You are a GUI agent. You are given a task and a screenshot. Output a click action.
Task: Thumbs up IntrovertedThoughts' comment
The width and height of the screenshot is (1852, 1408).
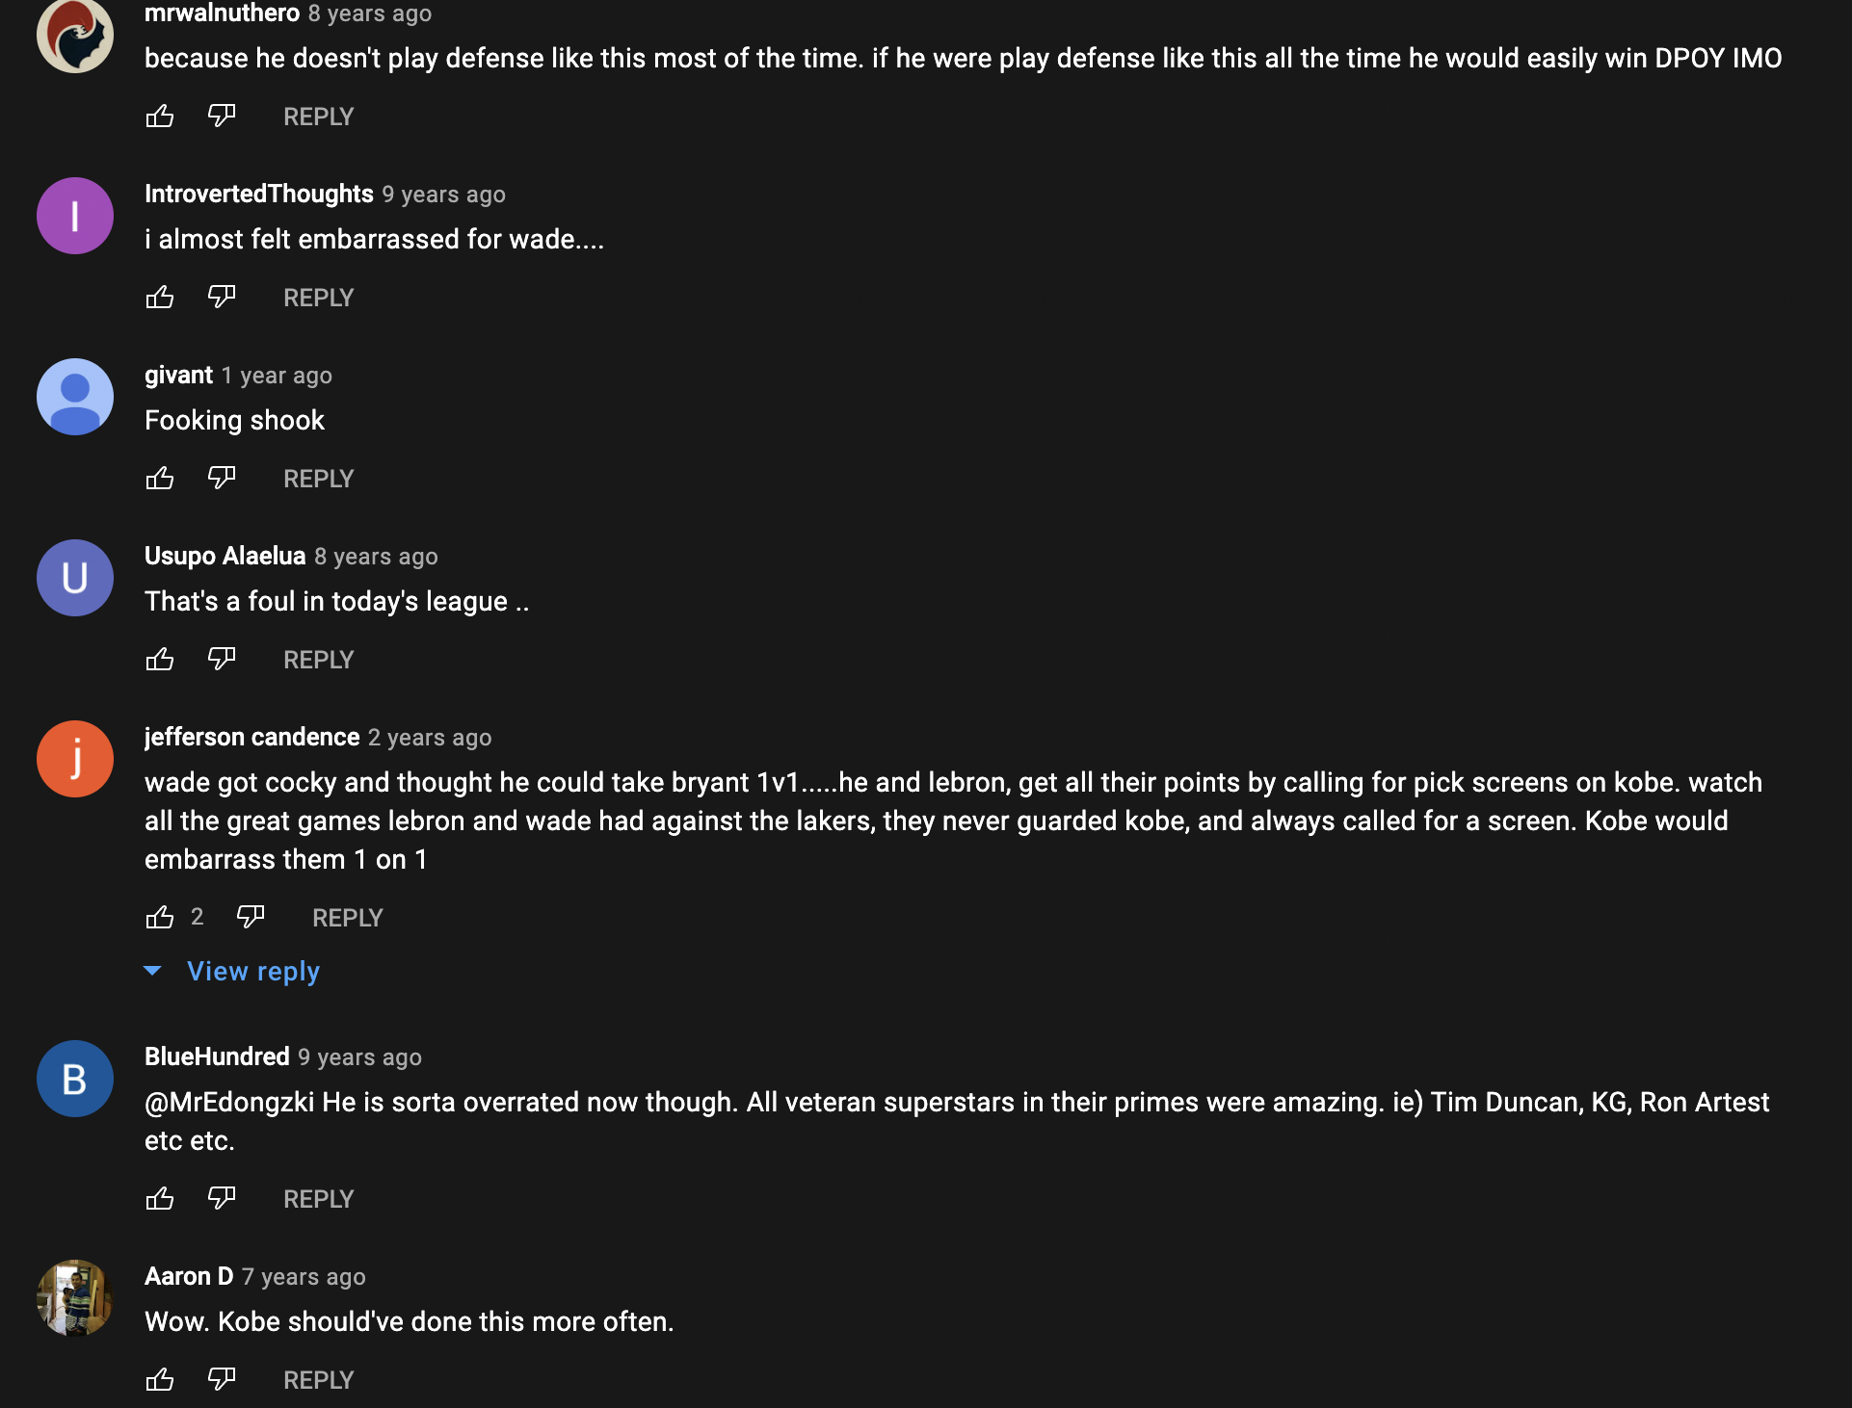160,298
